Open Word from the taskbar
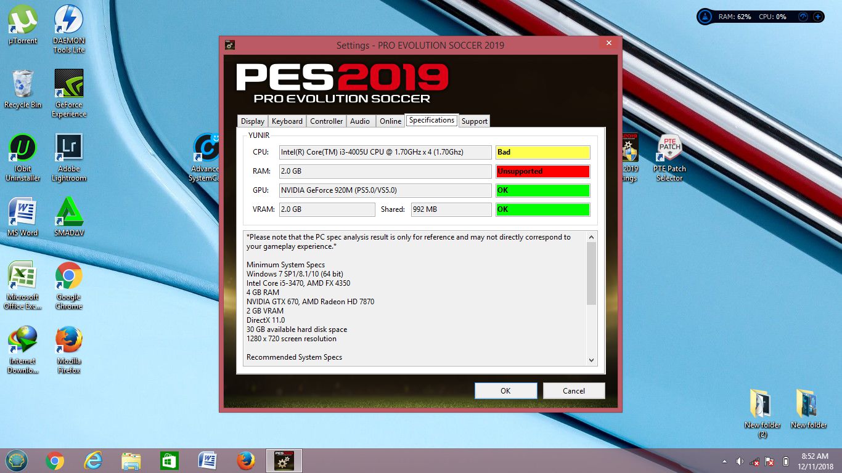Viewport: 842px width, 473px height. (x=207, y=461)
